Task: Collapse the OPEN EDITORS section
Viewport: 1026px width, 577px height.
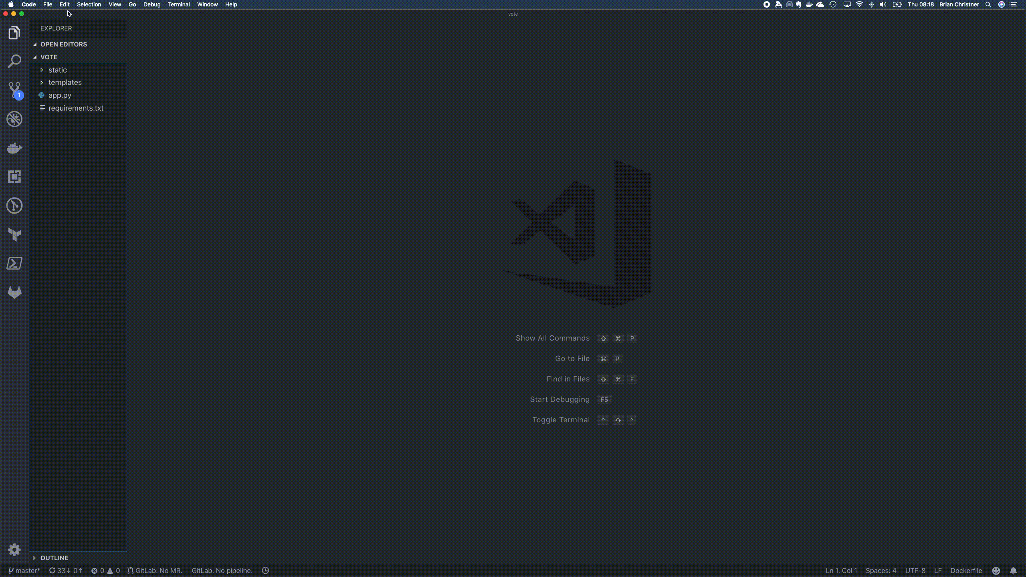Action: [63, 44]
